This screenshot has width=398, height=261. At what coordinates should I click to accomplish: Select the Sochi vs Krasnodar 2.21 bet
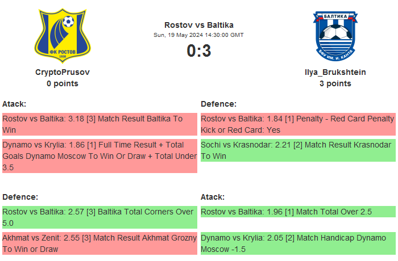297,150
